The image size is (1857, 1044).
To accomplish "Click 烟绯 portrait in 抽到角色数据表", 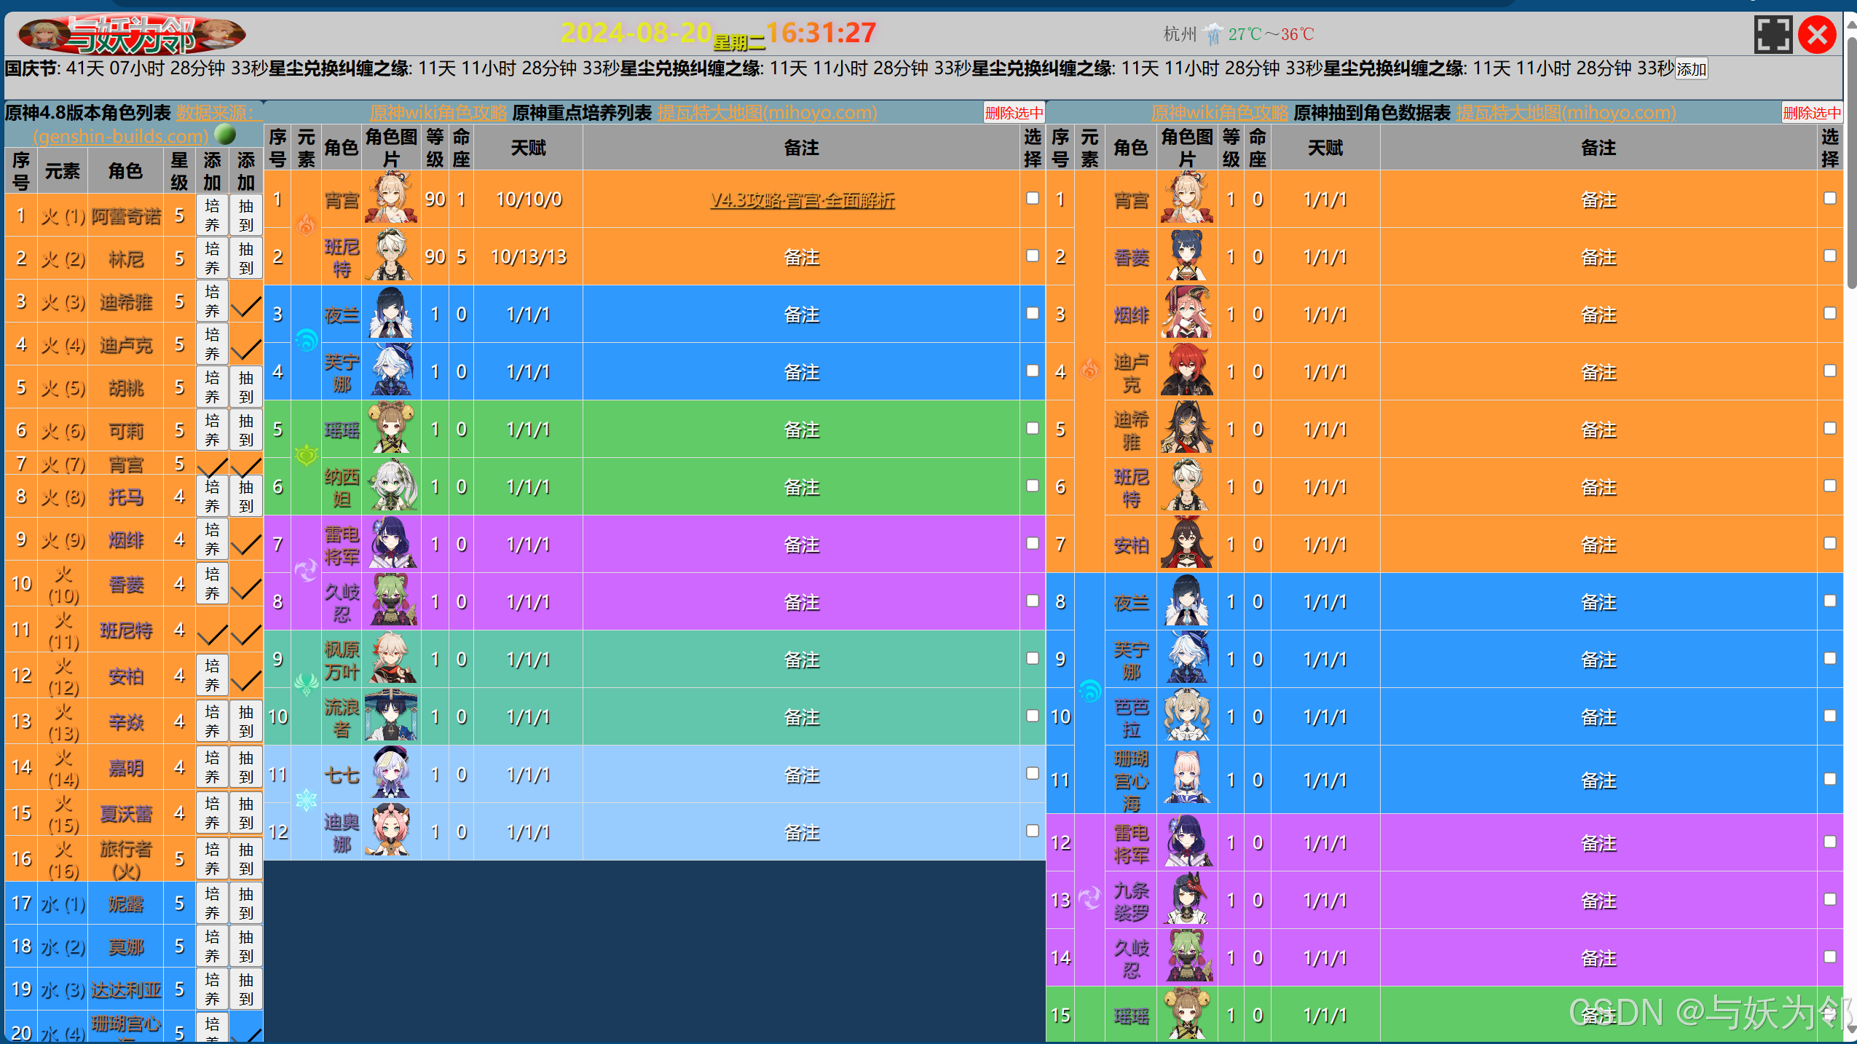I will tap(1187, 313).
